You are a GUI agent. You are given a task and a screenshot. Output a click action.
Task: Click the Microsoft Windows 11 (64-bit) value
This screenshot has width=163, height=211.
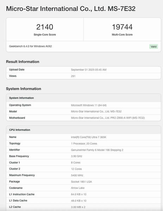coord(89,105)
